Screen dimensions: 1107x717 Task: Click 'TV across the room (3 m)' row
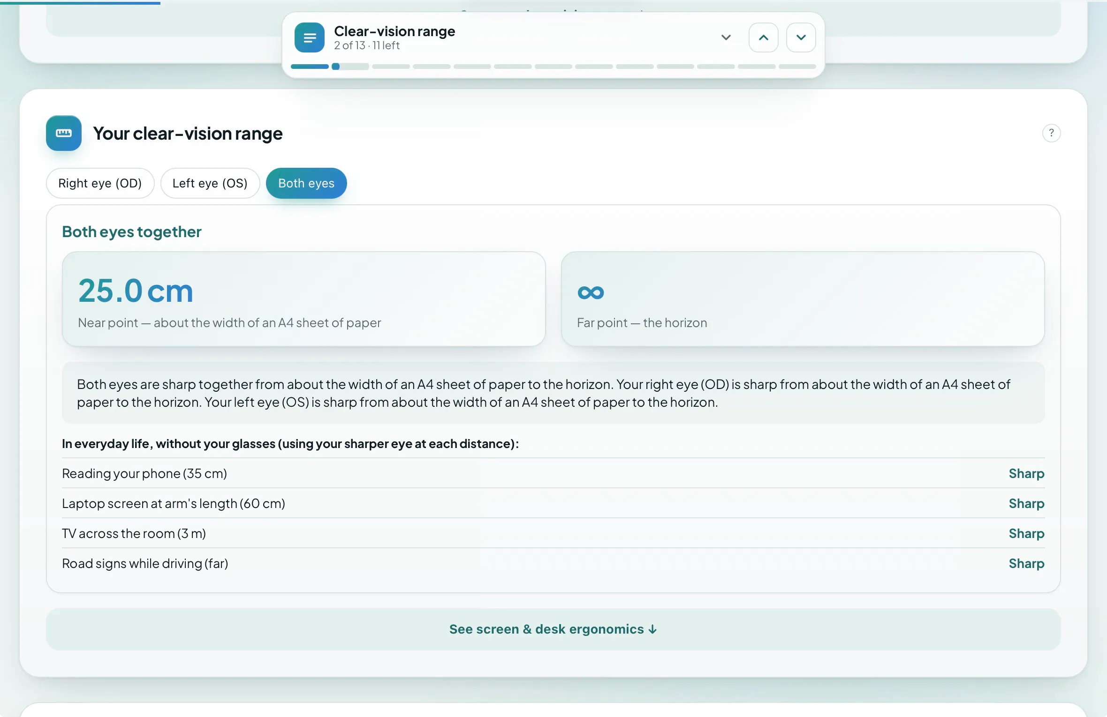click(553, 533)
